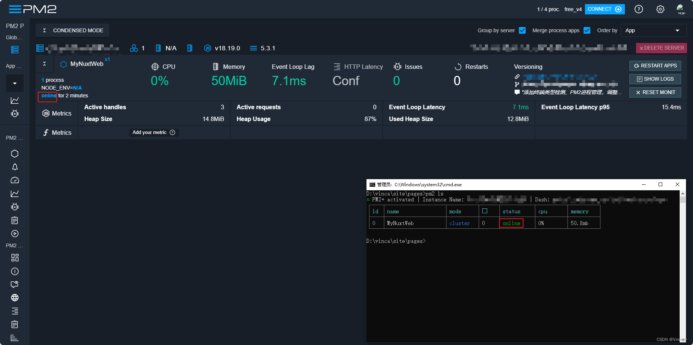Click the CONNECT button in the top bar
This screenshot has width=693, height=345.
605,9
